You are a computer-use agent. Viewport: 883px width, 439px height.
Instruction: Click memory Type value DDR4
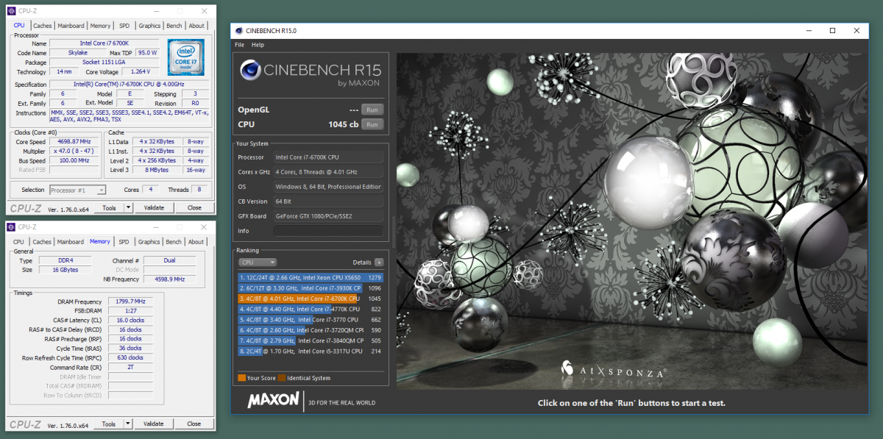pos(64,260)
